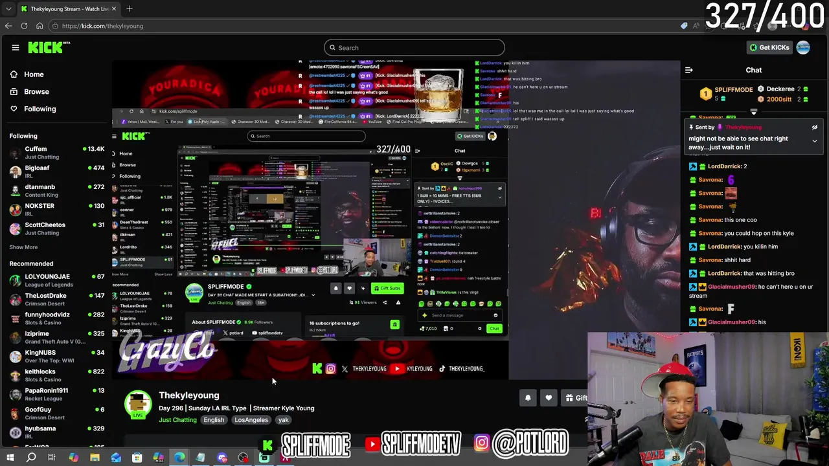Click the Gift subs button
The image size is (829, 466).
[x=574, y=398]
